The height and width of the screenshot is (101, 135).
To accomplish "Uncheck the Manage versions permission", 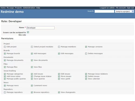I will tap(86, 47).
